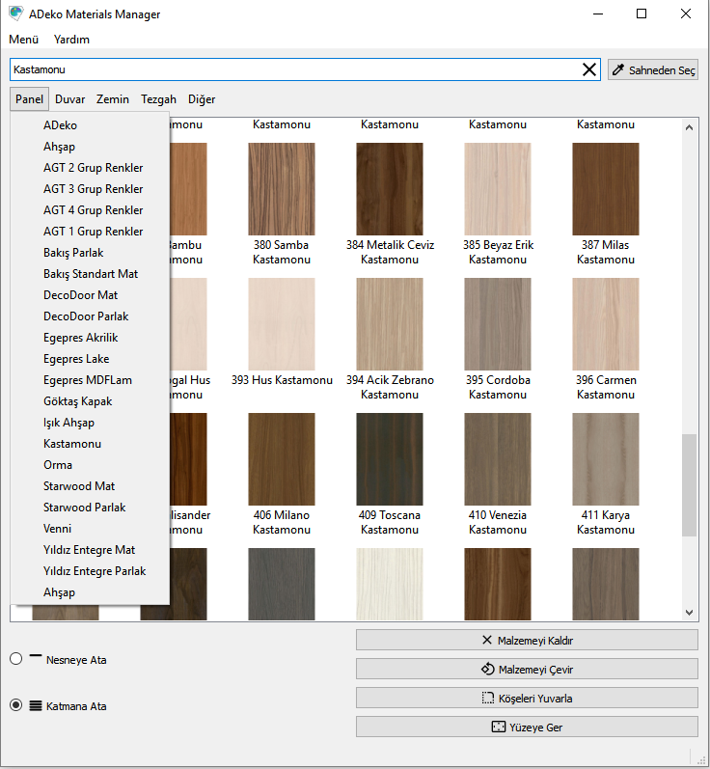
Task: Select the 393 Hus Kastamonu swatch
Action: pos(282,324)
